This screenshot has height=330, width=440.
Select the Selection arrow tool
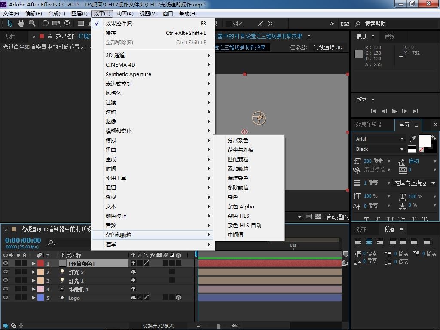(x=10, y=24)
